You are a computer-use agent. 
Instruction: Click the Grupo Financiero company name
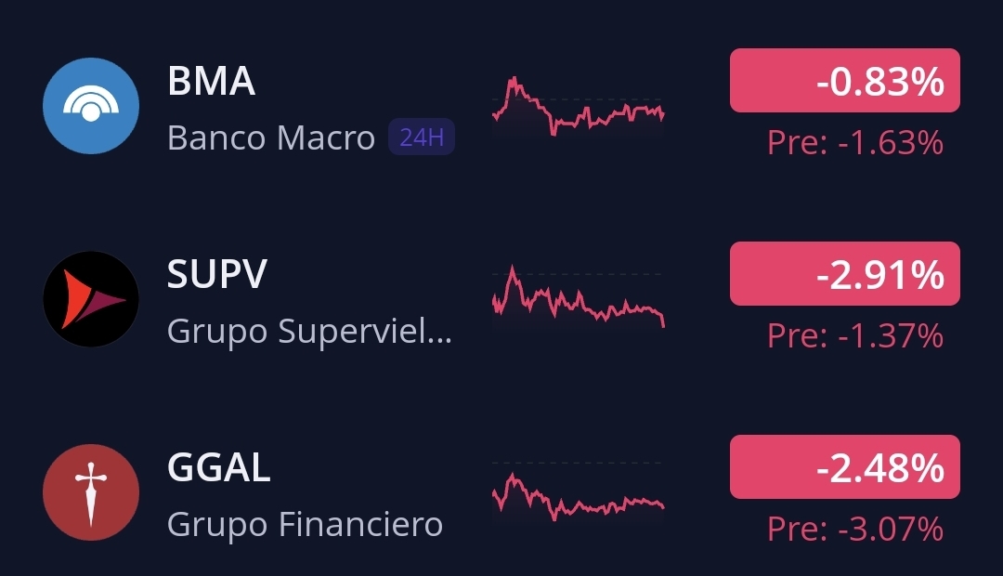[x=305, y=524]
